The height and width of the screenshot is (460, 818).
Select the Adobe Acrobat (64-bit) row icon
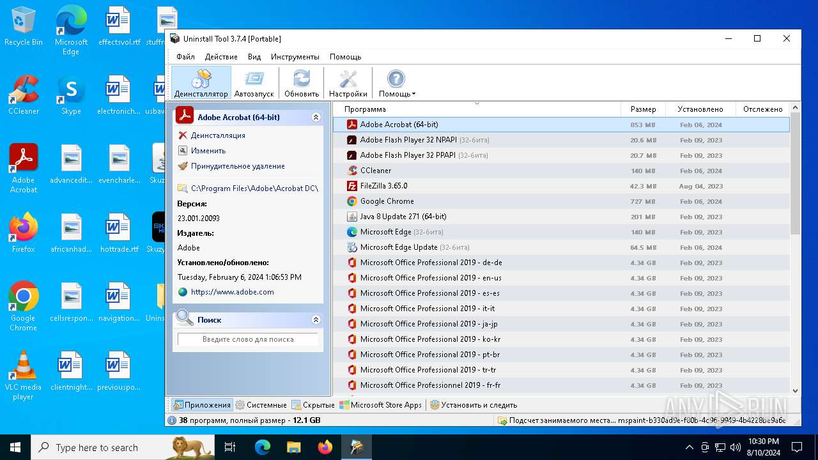pos(351,125)
